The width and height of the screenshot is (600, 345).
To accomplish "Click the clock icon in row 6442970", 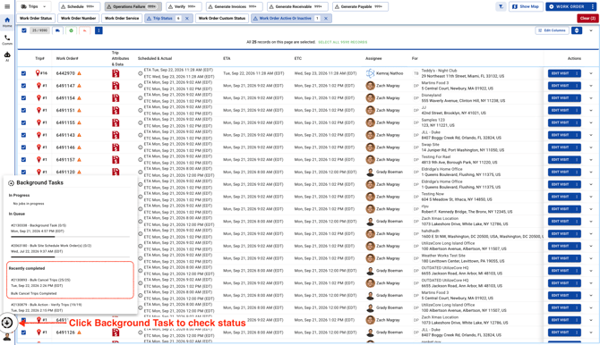I will 141,73.
